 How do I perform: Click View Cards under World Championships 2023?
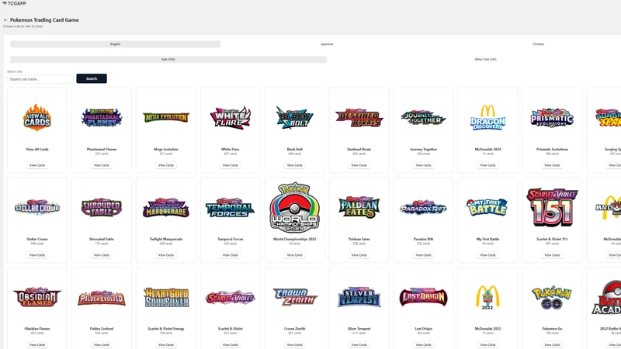295,255
